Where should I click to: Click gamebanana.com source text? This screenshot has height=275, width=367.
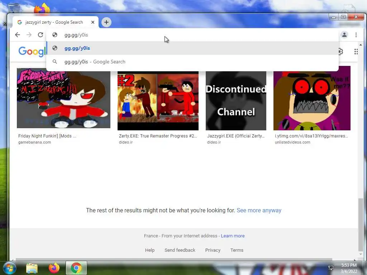click(x=34, y=142)
